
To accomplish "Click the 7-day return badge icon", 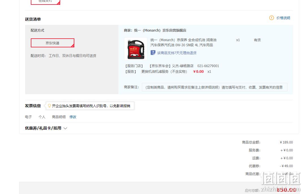I will 153,53.
